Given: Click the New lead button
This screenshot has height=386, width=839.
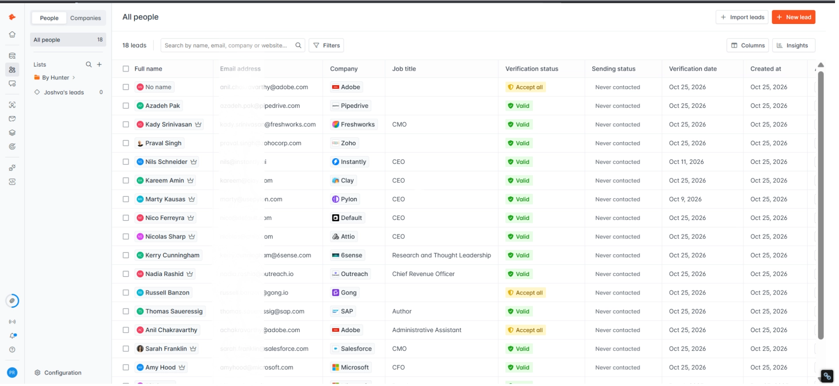Looking at the screenshot, I should pyautogui.click(x=794, y=17).
